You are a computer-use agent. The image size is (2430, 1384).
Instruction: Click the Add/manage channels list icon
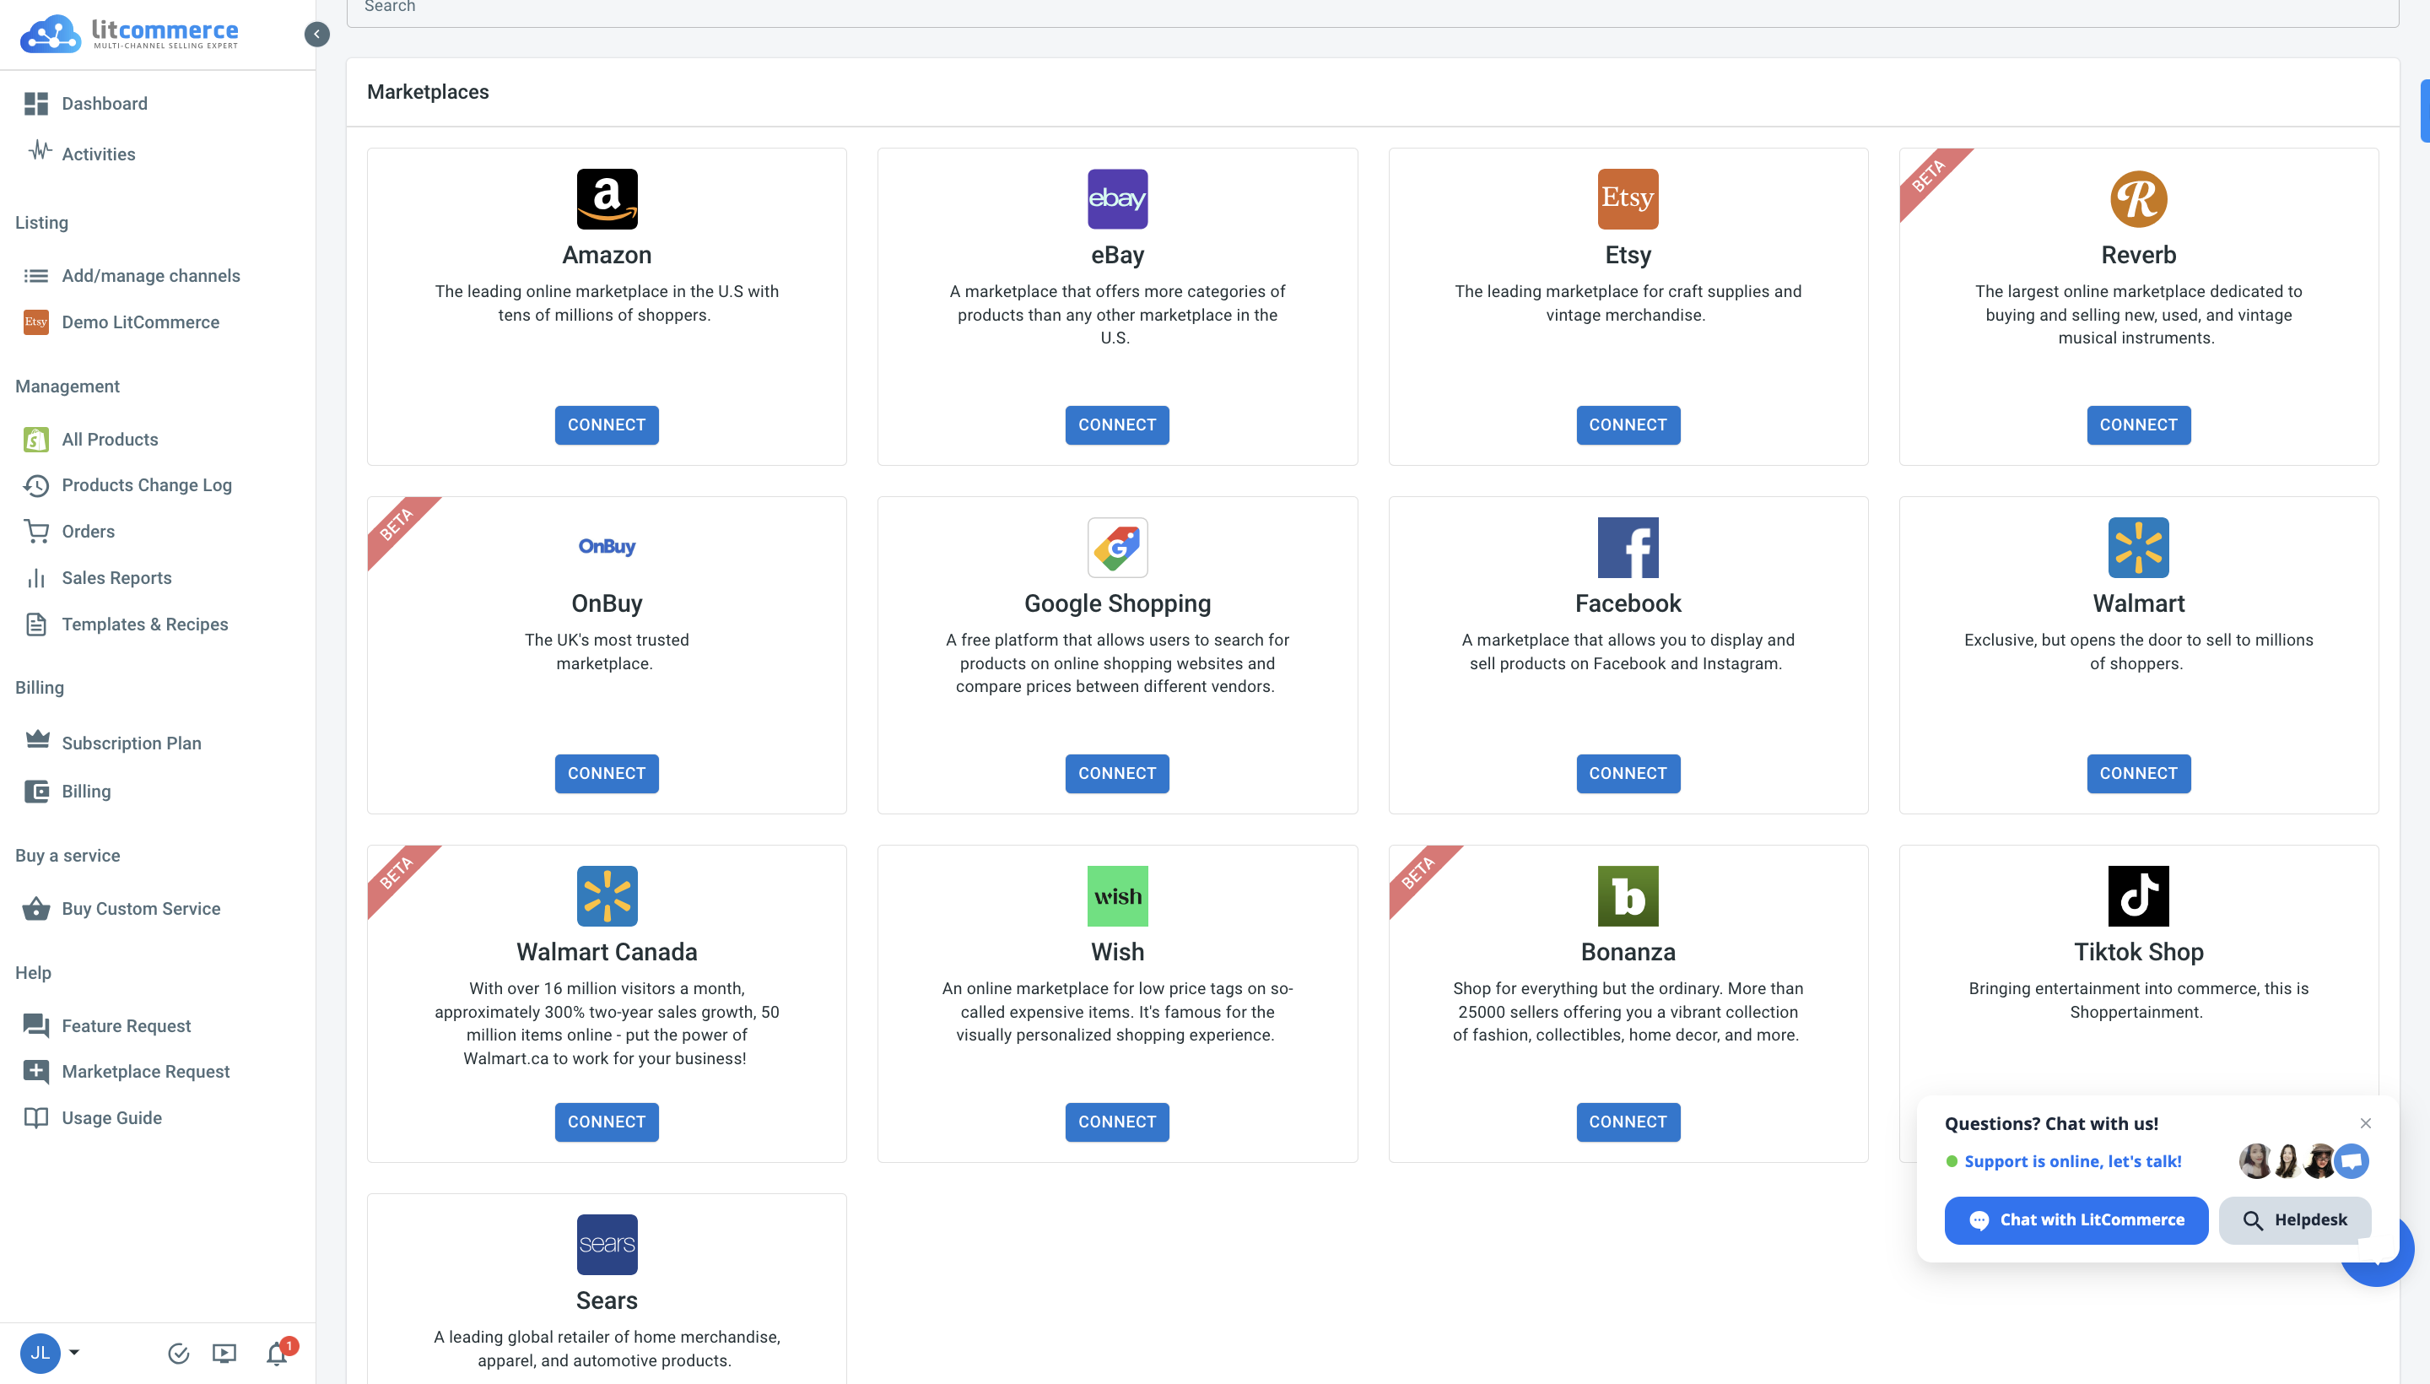tap(36, 276)
